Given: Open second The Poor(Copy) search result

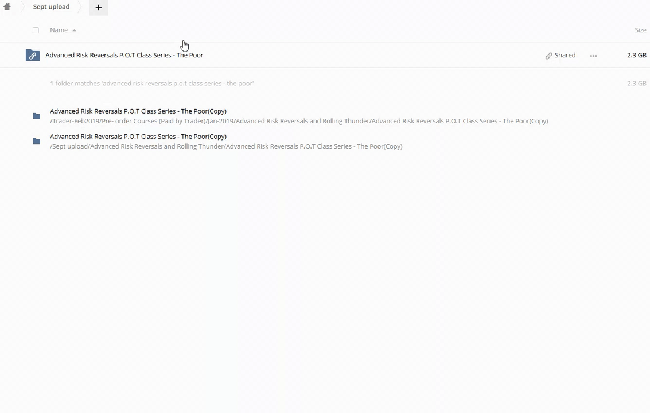Looking at the screenshot, I should (138, 137).
